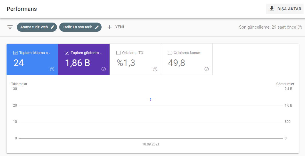The image size is (305, 156).
Task: Uncheck the Toplam gösterim checkbox
Action: point(67,53)
